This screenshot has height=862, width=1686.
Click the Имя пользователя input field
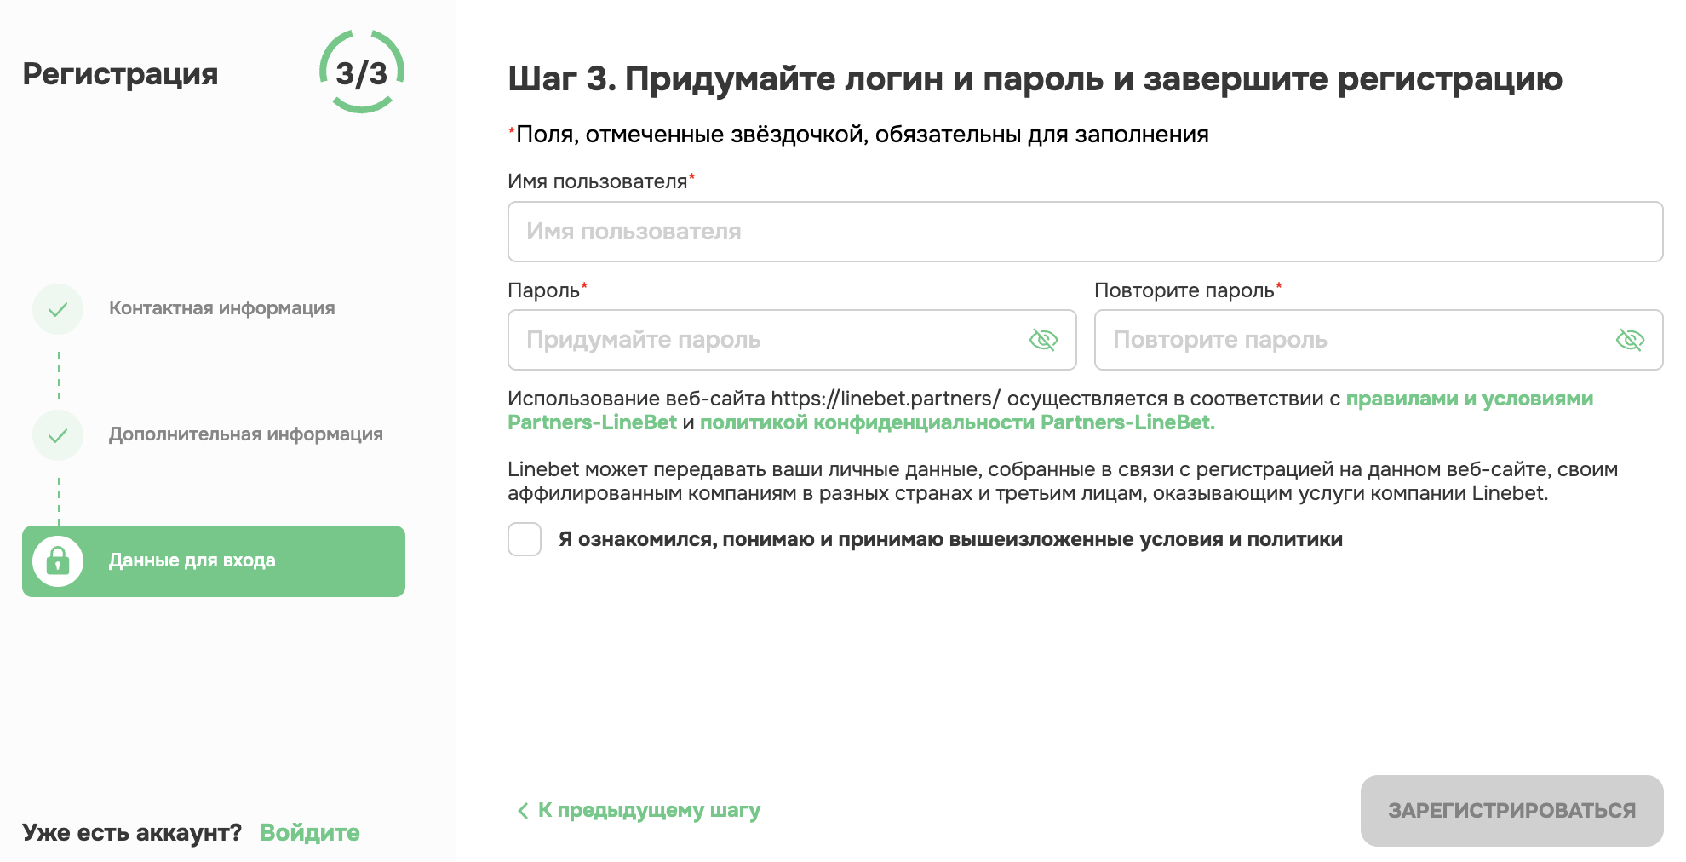1085,232
